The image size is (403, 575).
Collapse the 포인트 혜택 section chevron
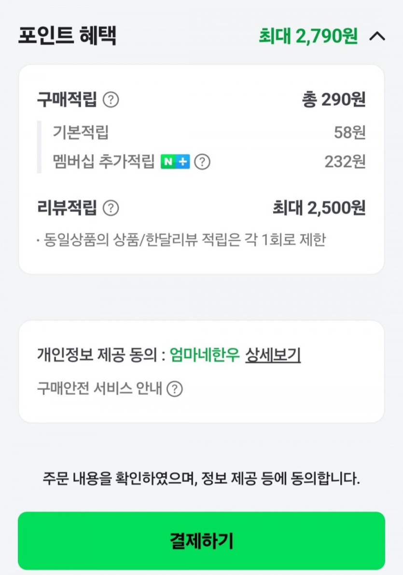point(377,36)
